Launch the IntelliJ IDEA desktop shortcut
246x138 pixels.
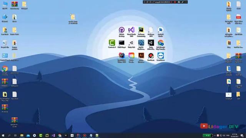pos(121,58)
